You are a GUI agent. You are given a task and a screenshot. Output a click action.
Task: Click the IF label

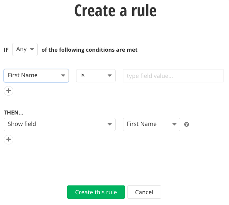tap(6, 50)
